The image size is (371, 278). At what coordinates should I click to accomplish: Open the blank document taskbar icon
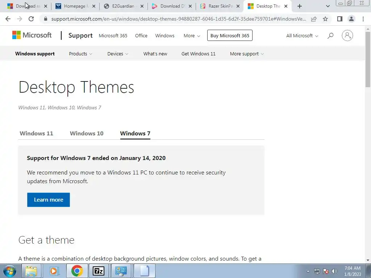(x=144, y=271)
